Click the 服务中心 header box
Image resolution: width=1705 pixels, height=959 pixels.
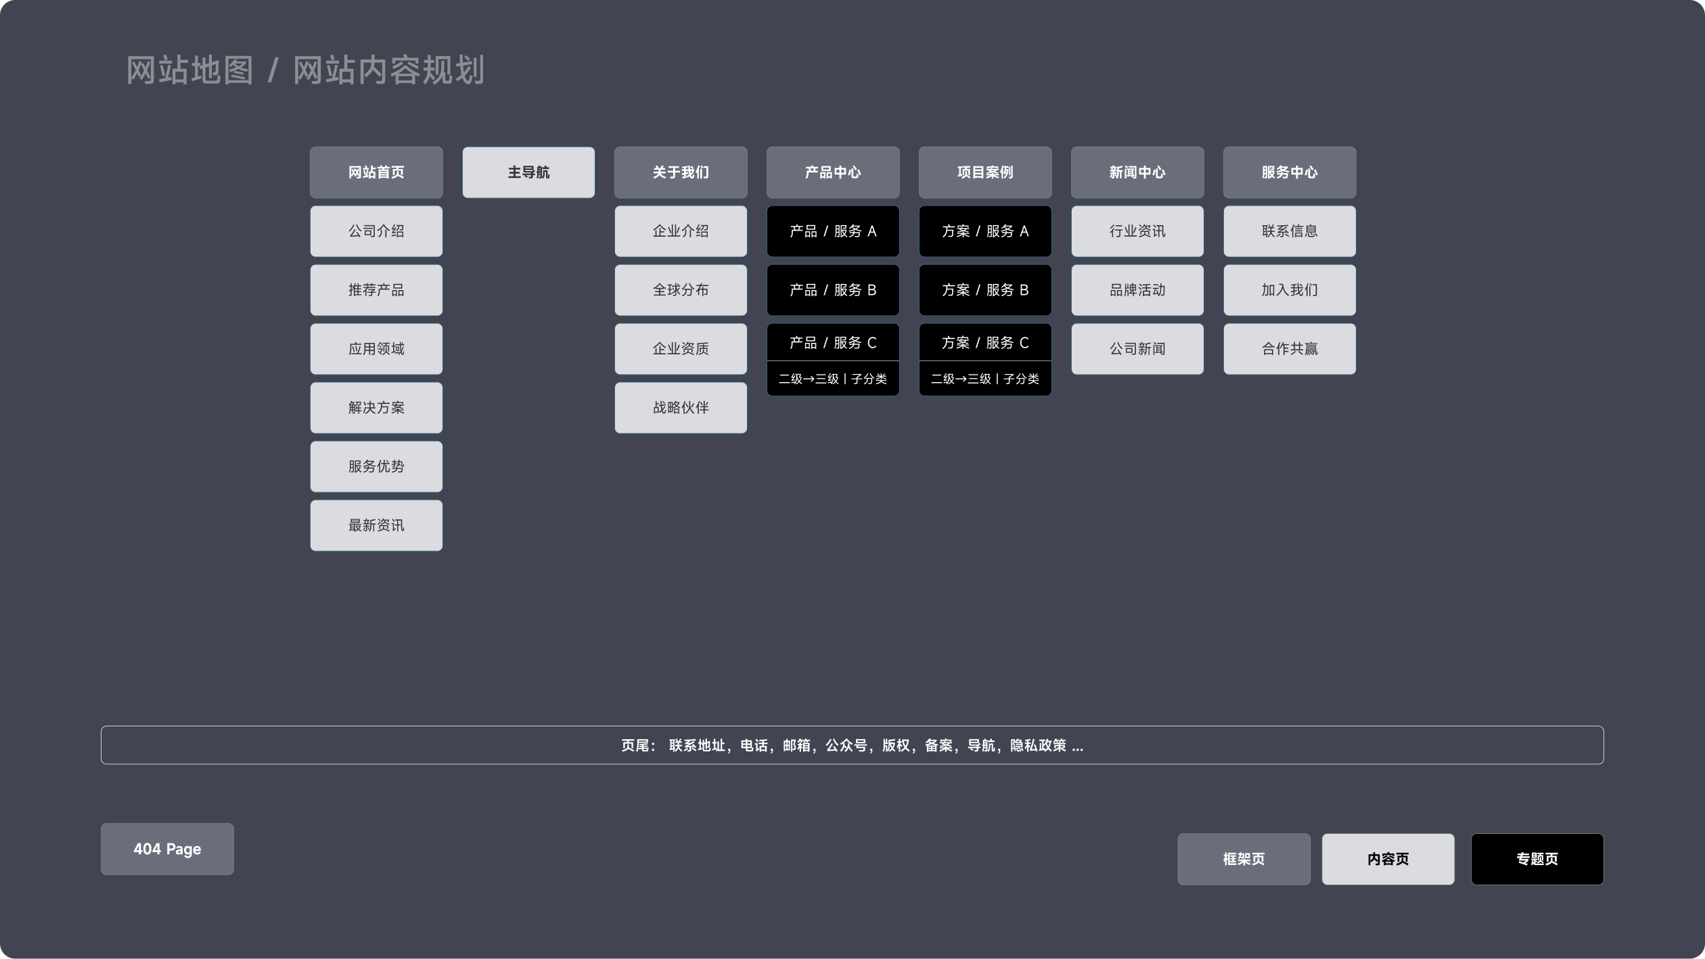click(x=1290, y=172)
